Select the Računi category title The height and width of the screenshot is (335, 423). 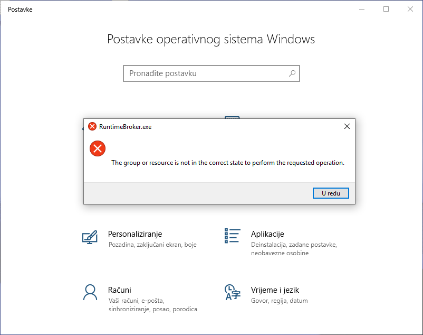click(x=119, y=290)
